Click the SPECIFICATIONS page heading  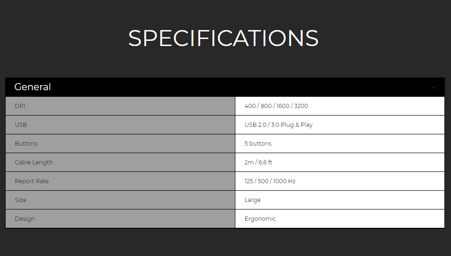coord(223,38)
